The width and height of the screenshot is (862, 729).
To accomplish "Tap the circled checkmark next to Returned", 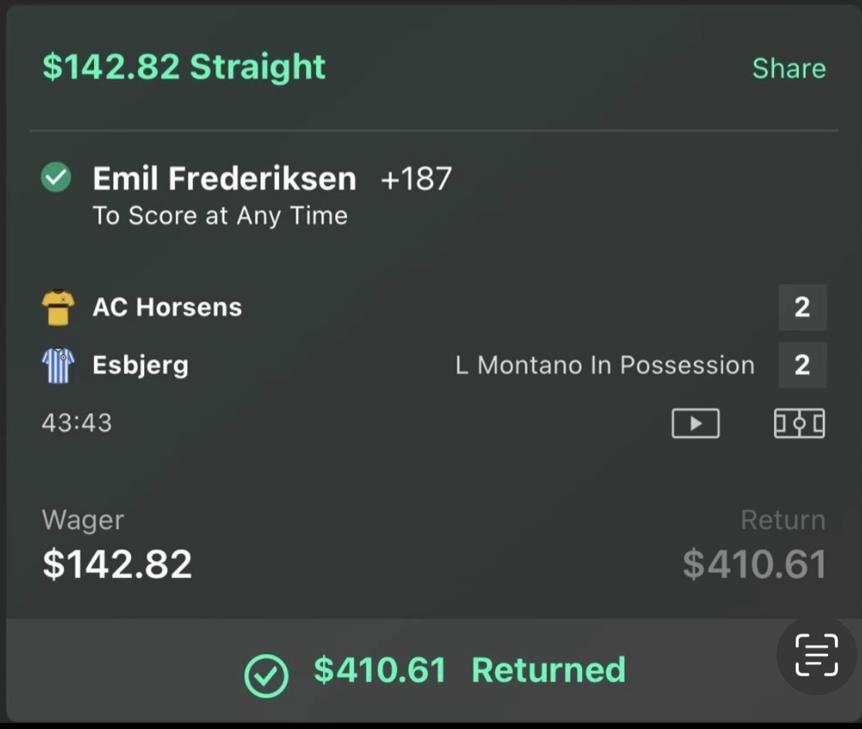I will coord(266,676).
